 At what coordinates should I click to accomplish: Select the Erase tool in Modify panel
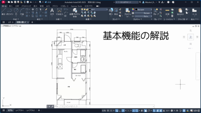[x=46, y=9]
